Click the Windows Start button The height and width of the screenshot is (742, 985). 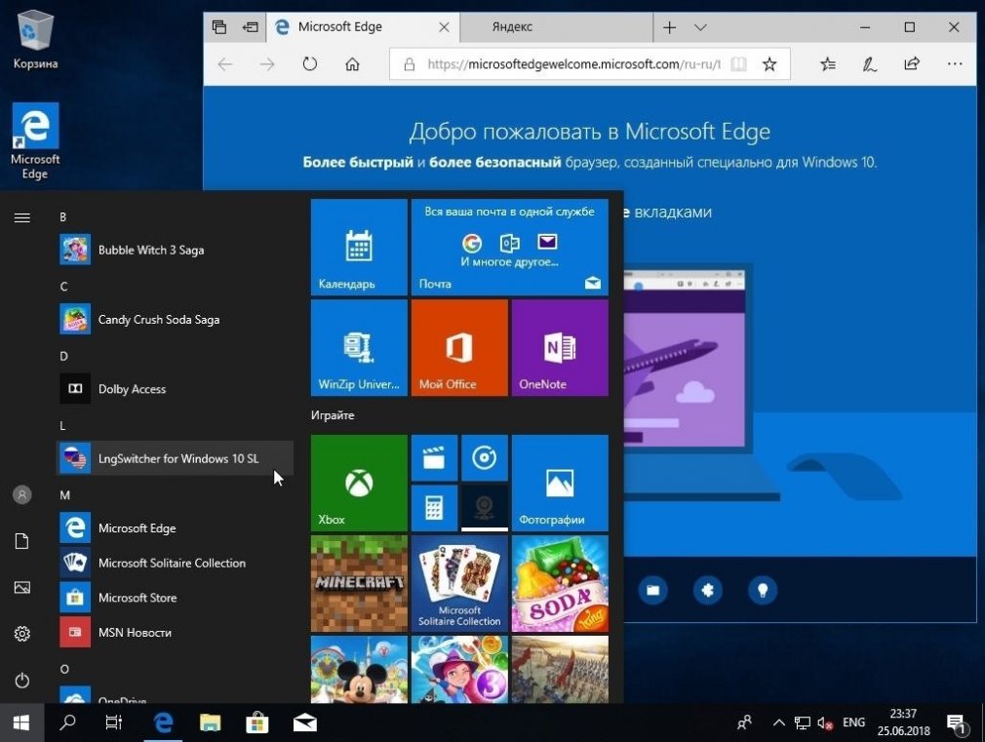click(21, 723)
